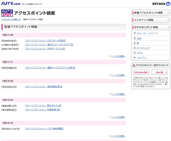The height and width of the screenshot is (141, 171).
Task: Open おすすめスポット情報 sidebar menu
Action: tap(151, 27)
